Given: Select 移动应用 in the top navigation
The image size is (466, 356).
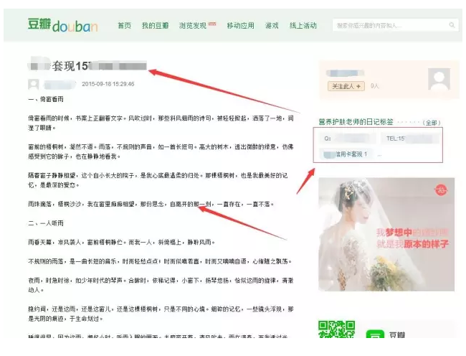Looking at the screenshot, I should 240,26.
